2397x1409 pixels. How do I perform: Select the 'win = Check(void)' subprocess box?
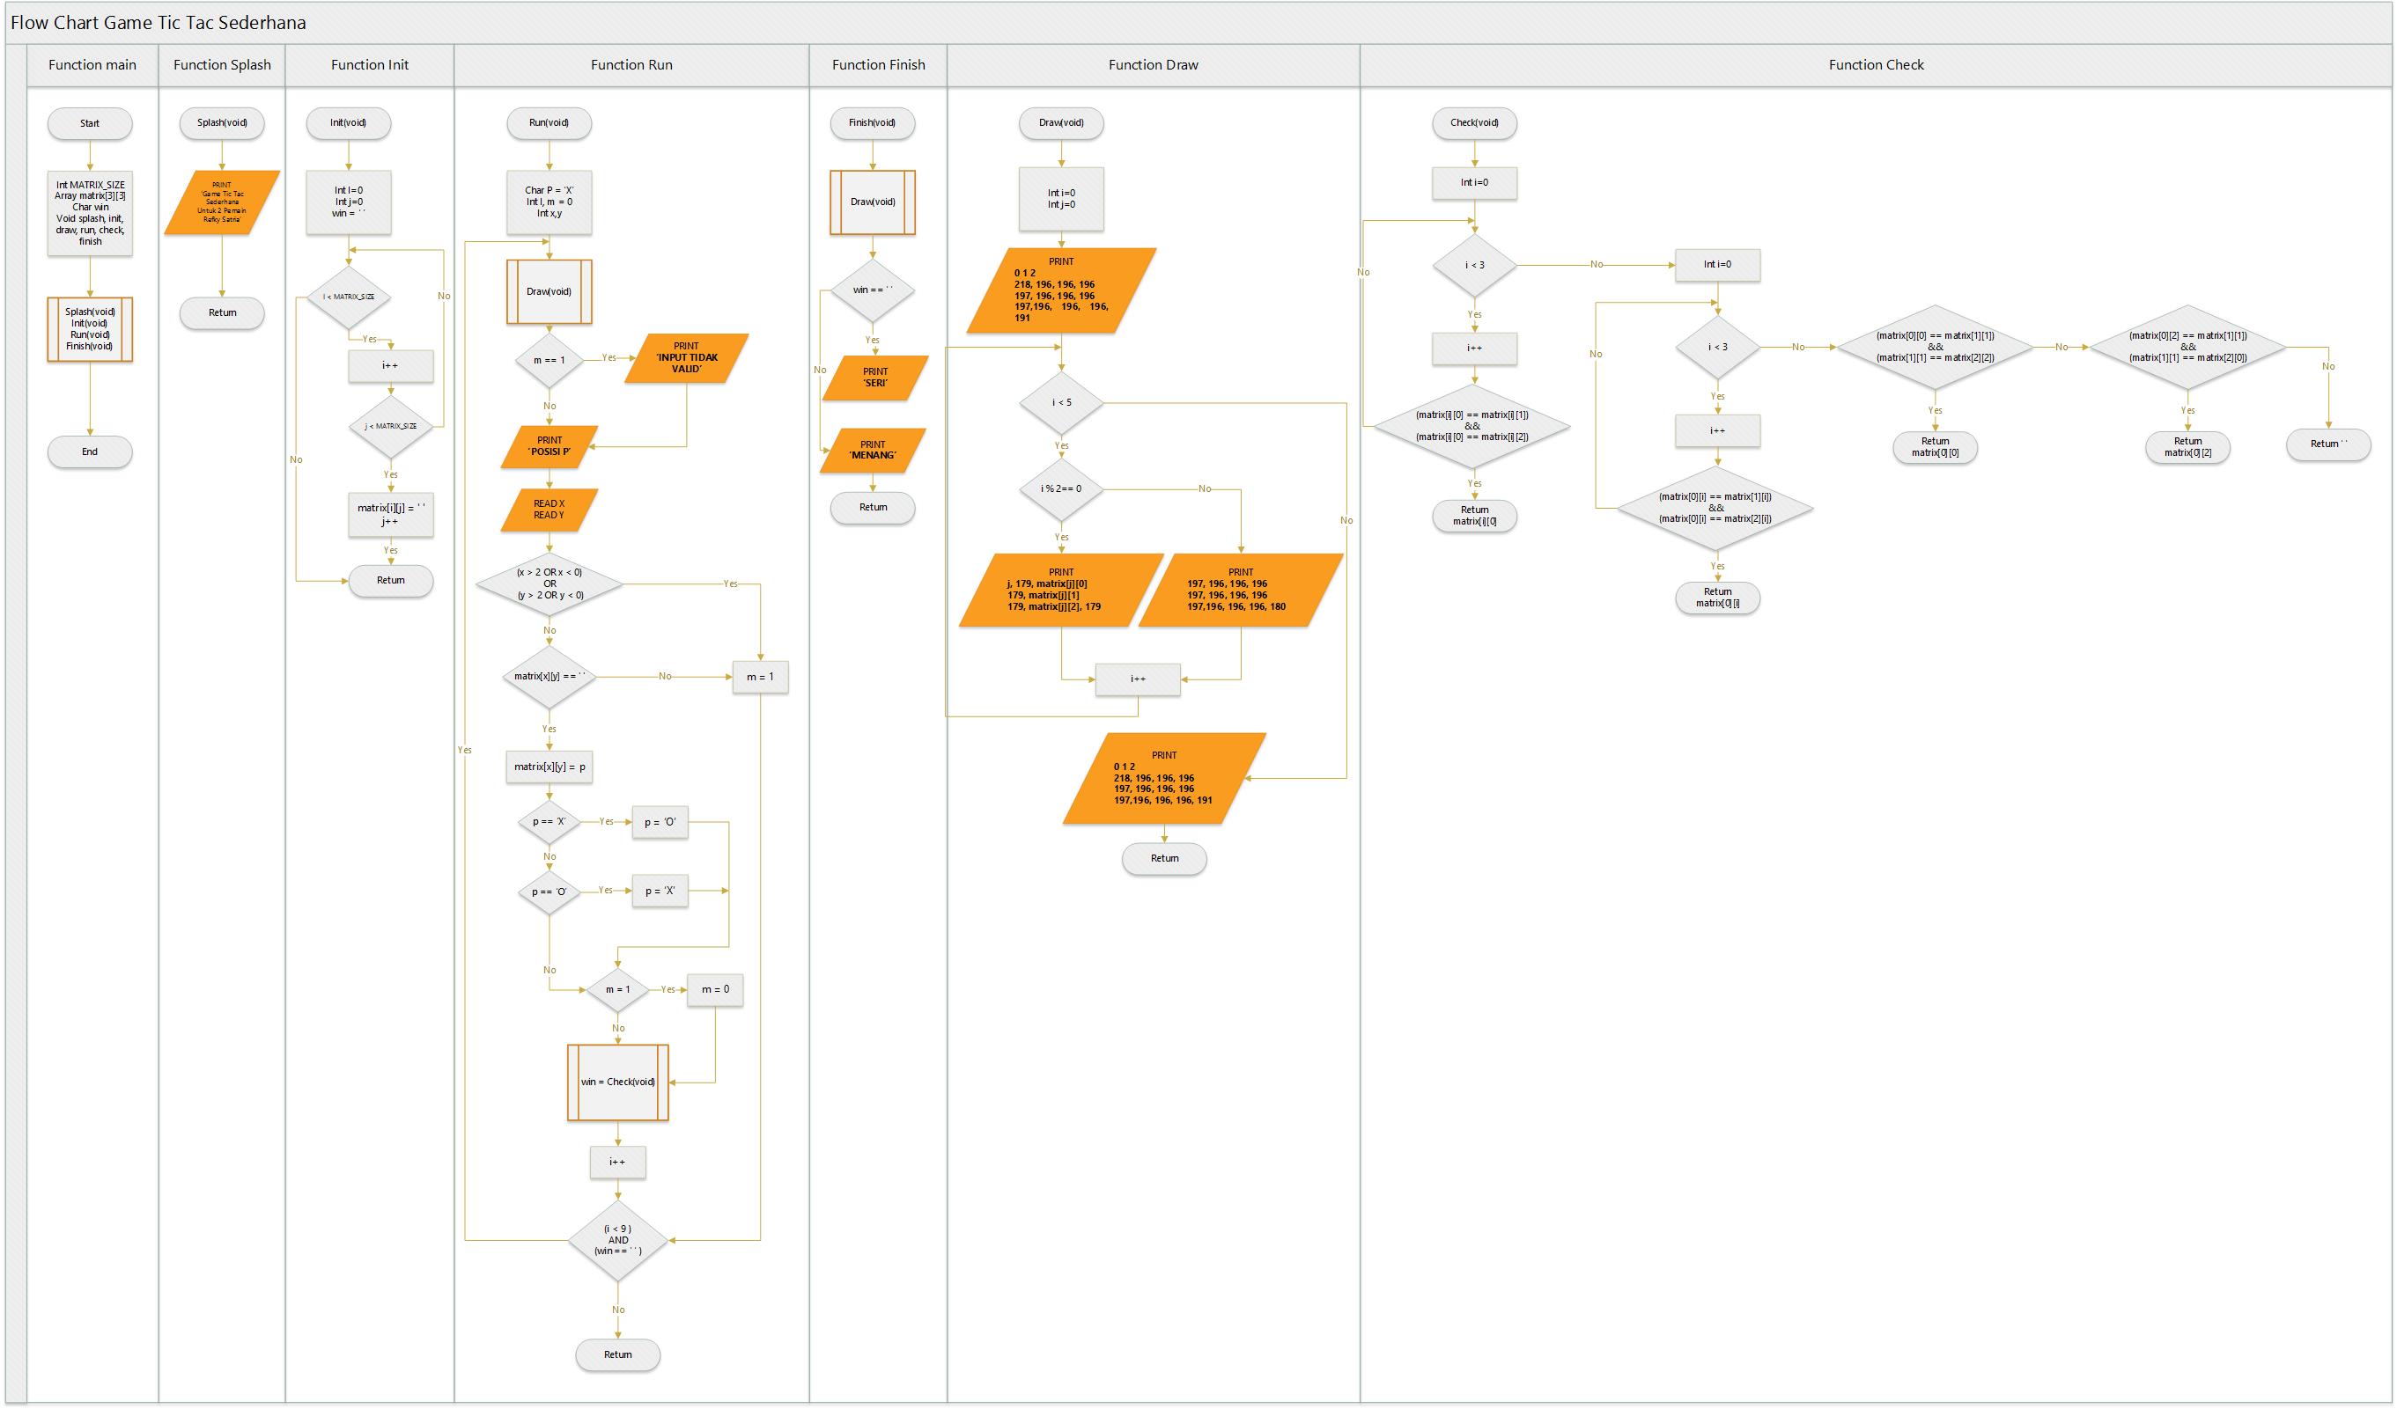[x=617, y=1082]
